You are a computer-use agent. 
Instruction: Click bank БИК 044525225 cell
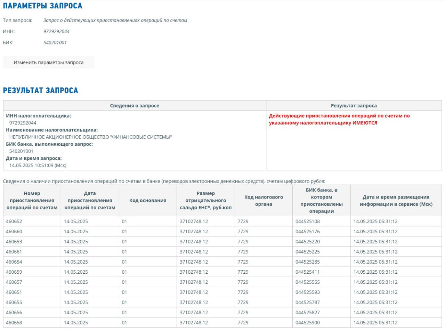point(322,251)
